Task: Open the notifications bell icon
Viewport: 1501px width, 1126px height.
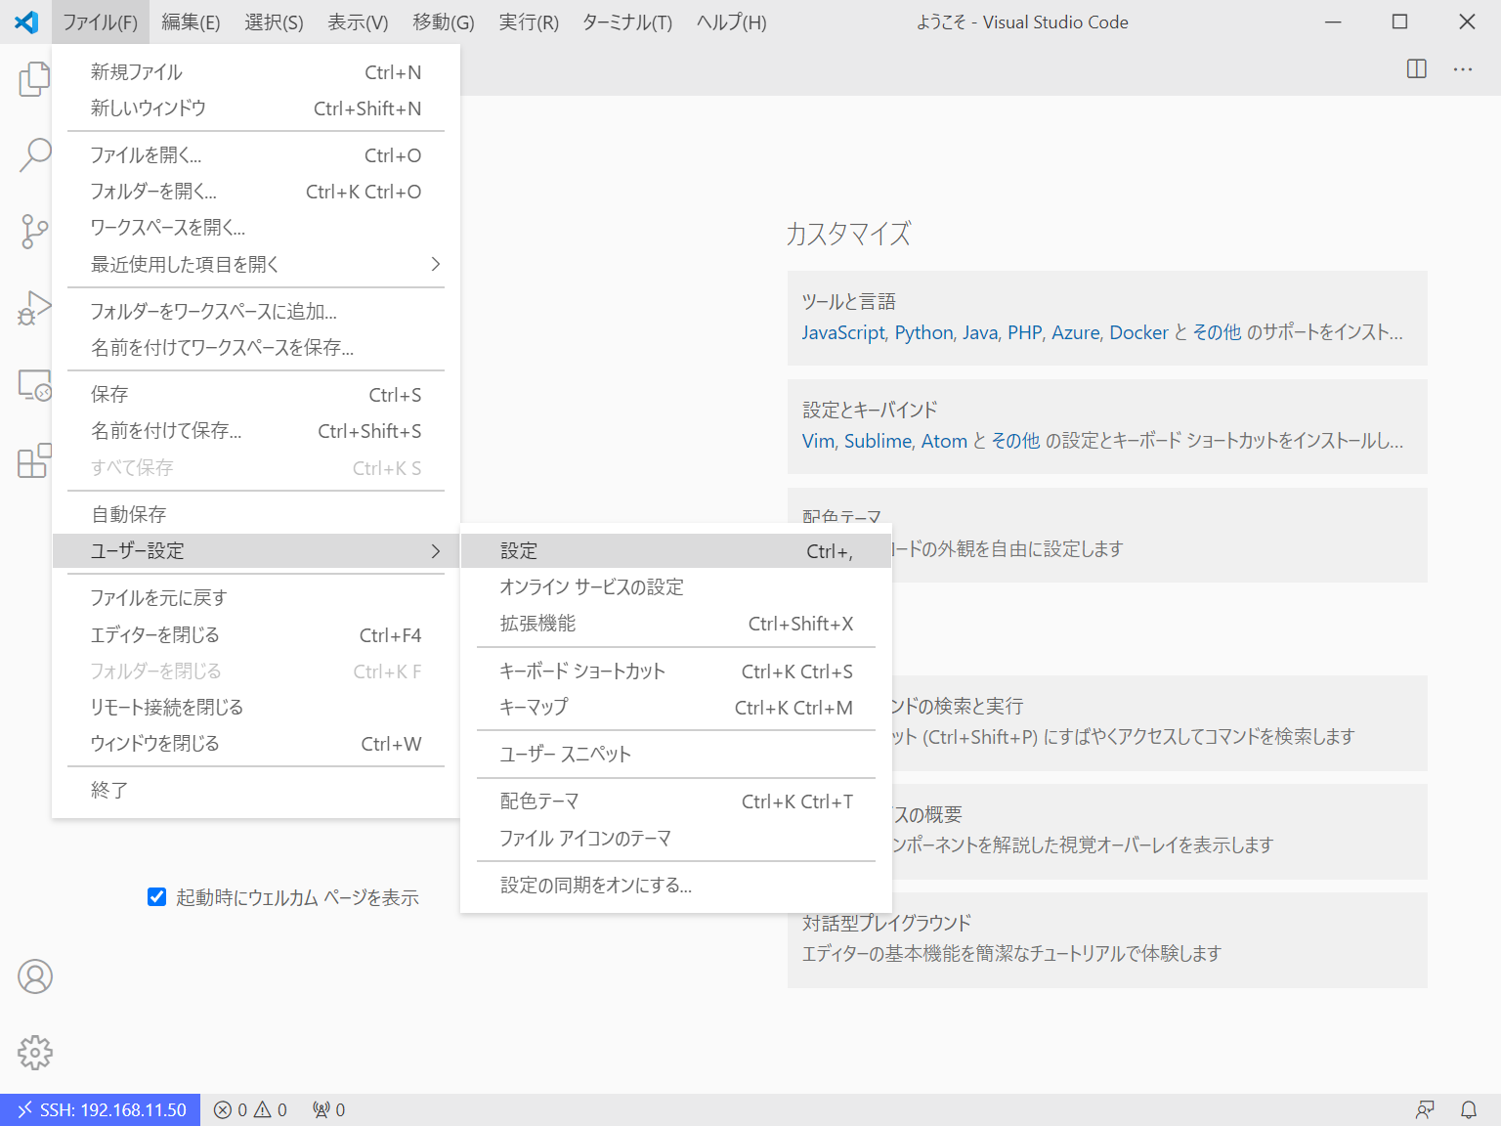Action: click(1469, 1109)
